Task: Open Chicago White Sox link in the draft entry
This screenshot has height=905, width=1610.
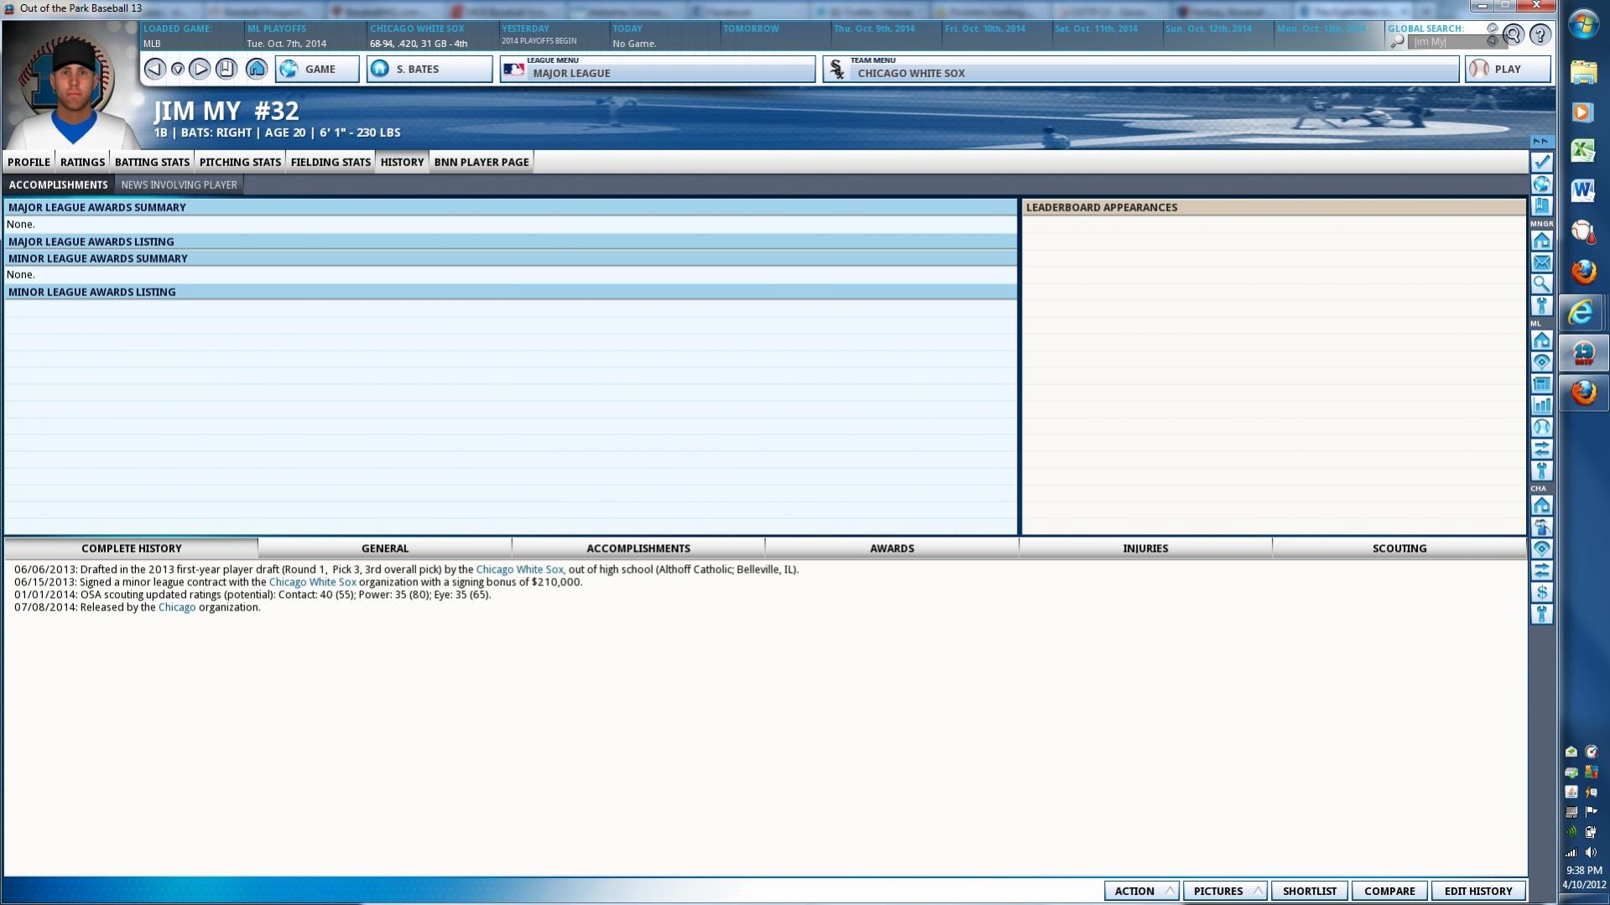Action: pyautogui.click(x=520, y=570)
